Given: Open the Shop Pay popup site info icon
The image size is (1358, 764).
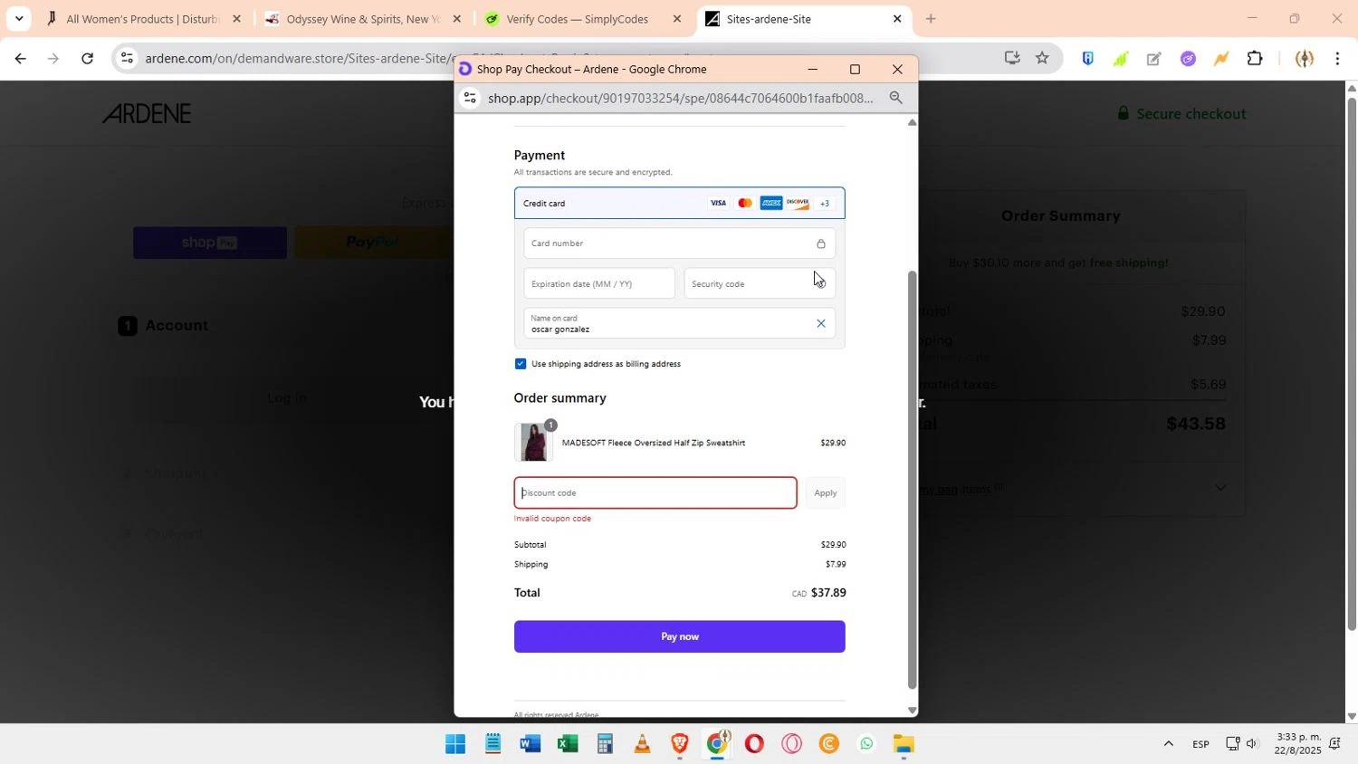Looking at the screenshot, I should (469, 98).
